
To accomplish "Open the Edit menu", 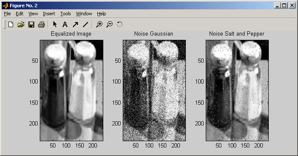I will point(19,14).
